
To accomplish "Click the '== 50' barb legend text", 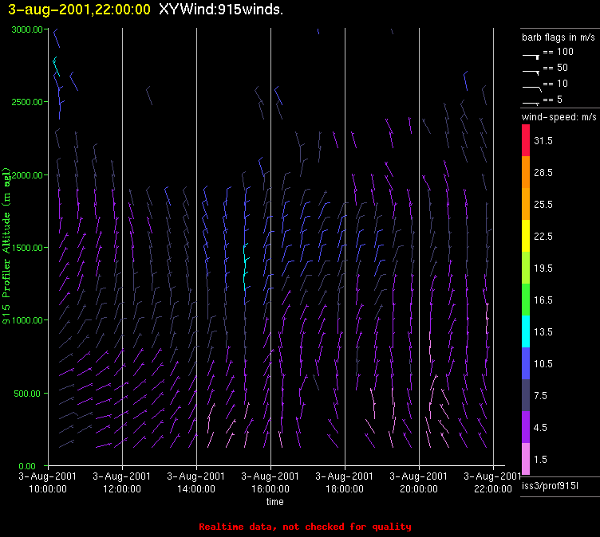I will click(555, 68).
